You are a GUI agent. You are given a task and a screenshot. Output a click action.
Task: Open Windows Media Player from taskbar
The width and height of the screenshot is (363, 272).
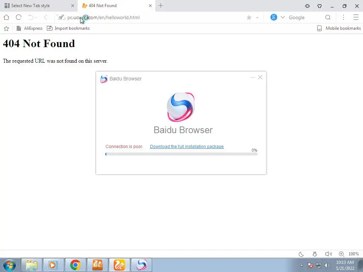point(54,265)
